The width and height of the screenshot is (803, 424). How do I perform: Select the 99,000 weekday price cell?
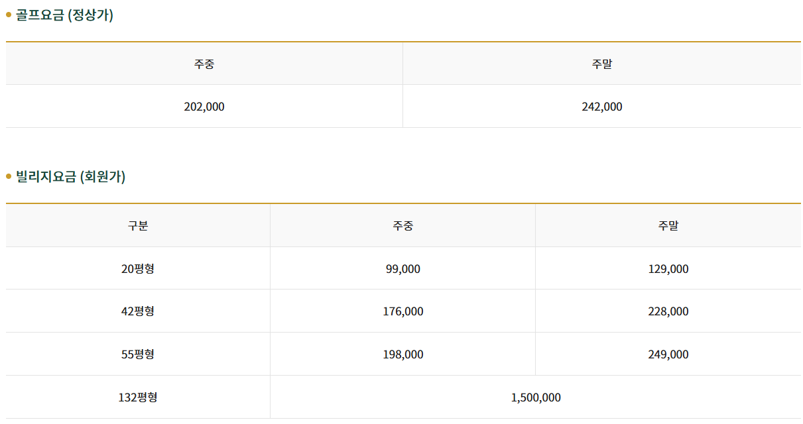point(403,269)
